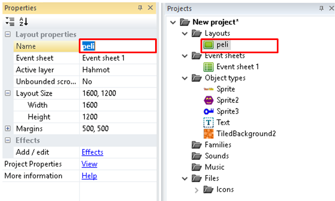
Task: Expand the Icons folder in Files
Action: pos(197,190)
